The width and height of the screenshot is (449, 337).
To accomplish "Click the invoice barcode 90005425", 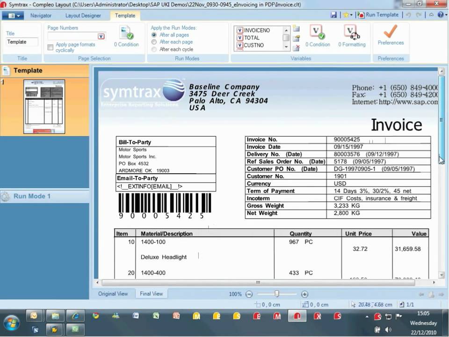I will 165,206.
